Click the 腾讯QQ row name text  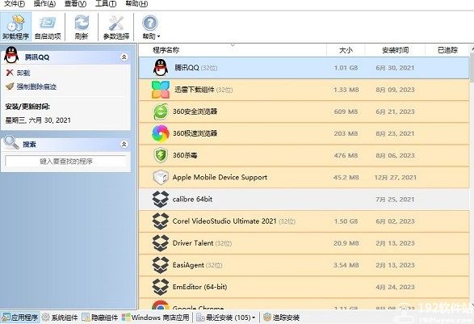(x=187, y=68)
